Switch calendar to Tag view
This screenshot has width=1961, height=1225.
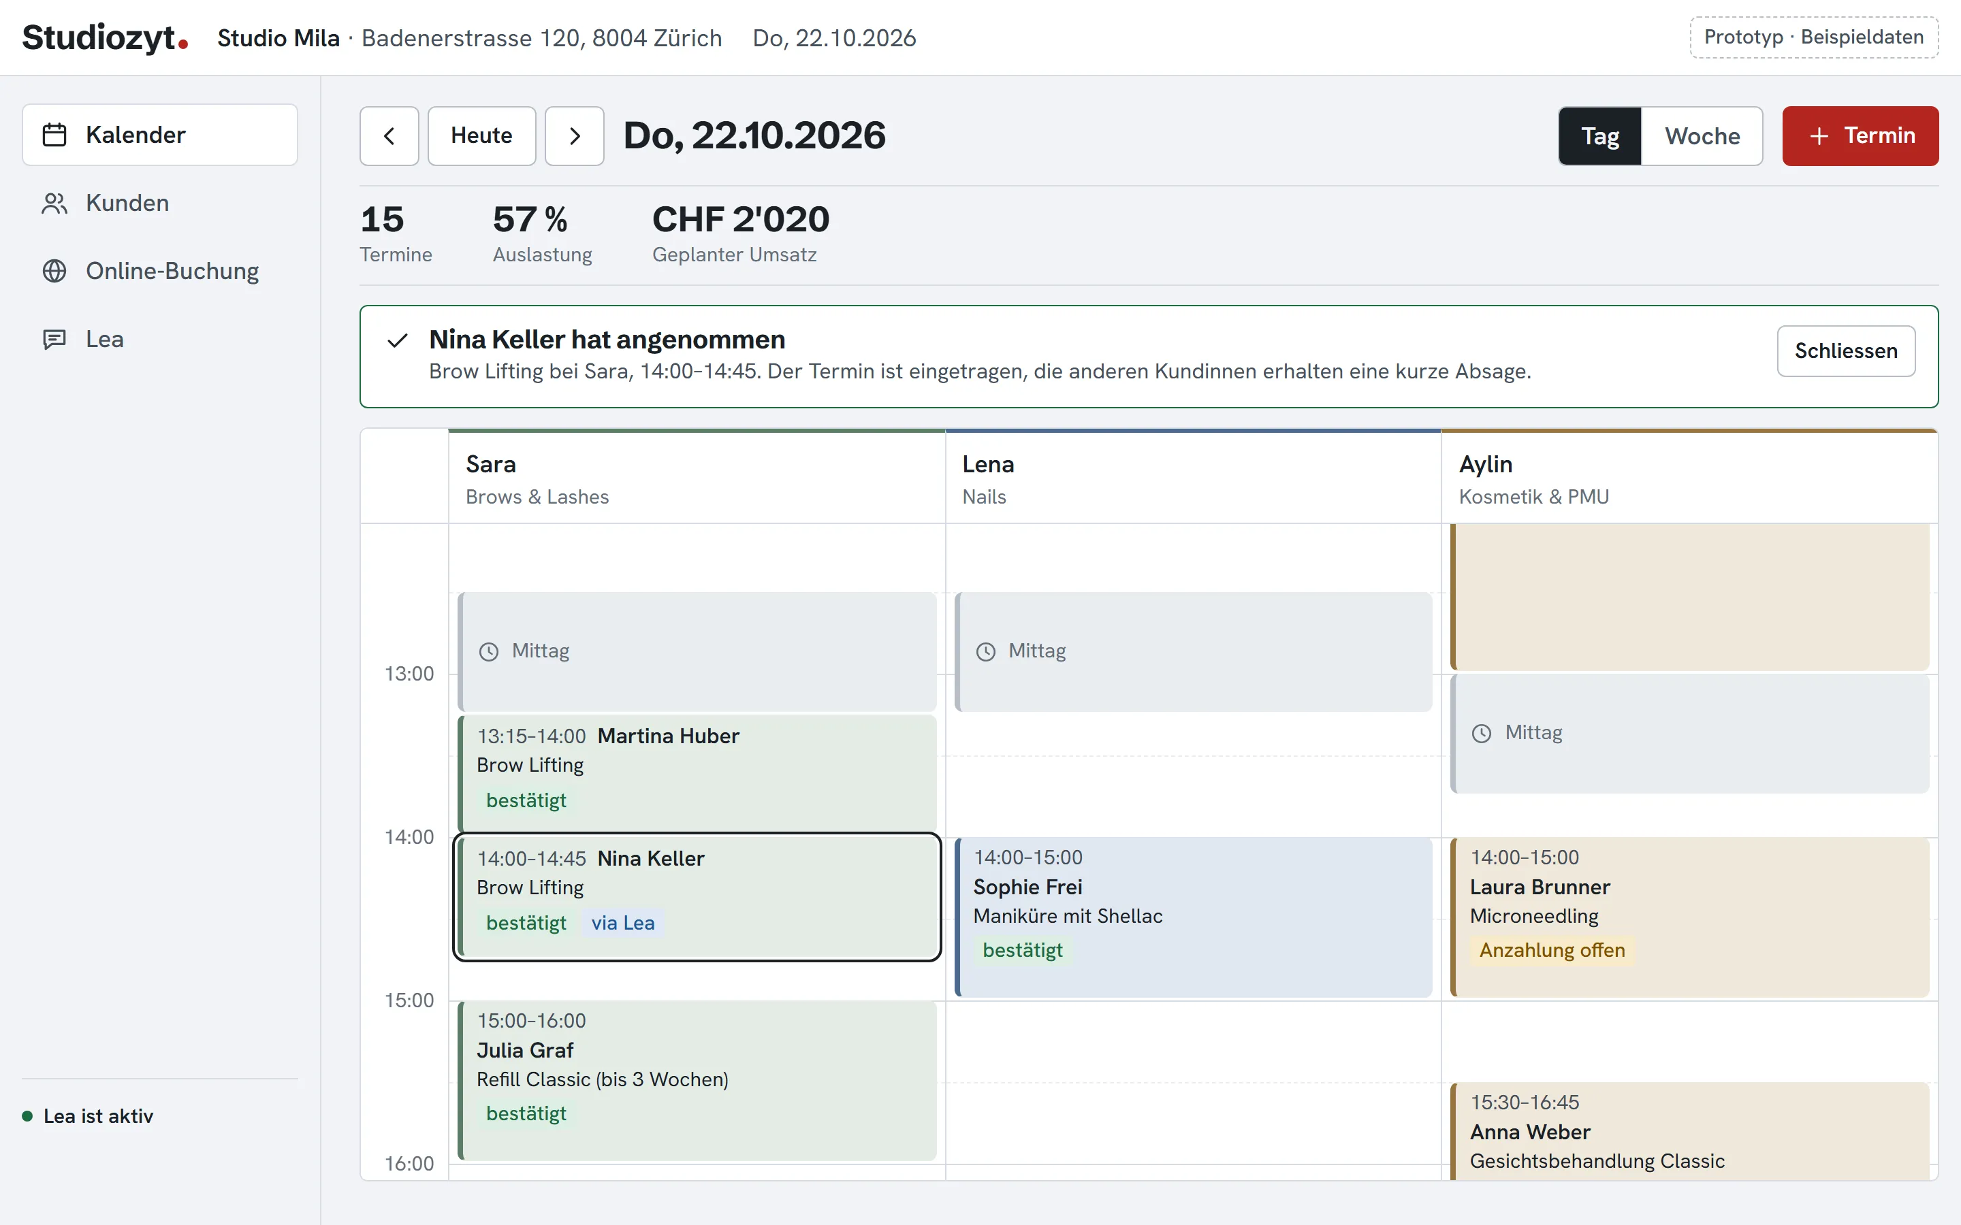tap(1599, 136)
